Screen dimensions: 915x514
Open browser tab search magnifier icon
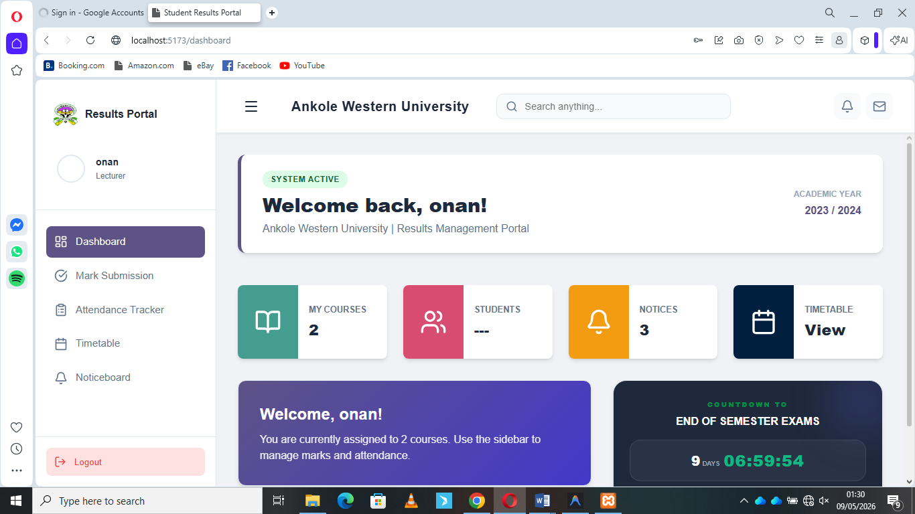point(830,13)
